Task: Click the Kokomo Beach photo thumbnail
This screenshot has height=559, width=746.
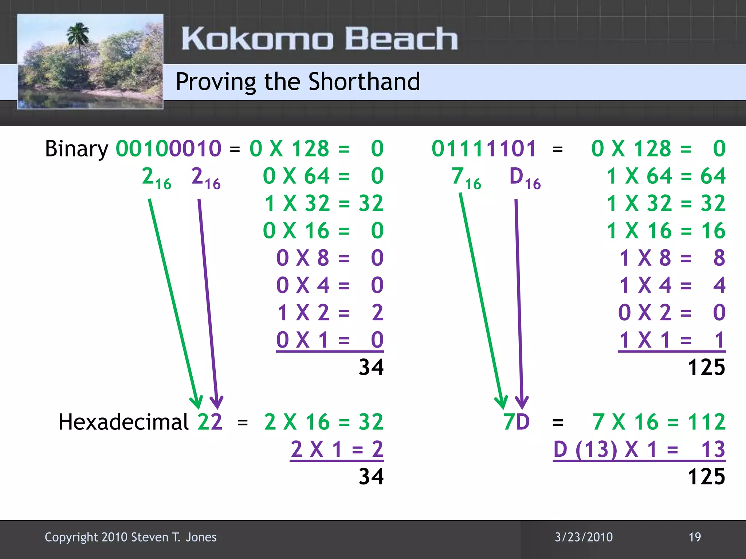Action: 90,62
